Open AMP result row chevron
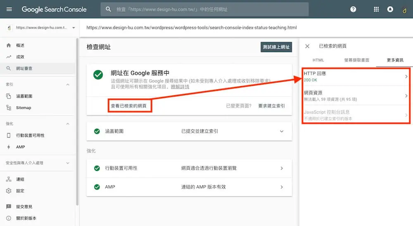This screenshot has width=413, height=226. point(282,187)
